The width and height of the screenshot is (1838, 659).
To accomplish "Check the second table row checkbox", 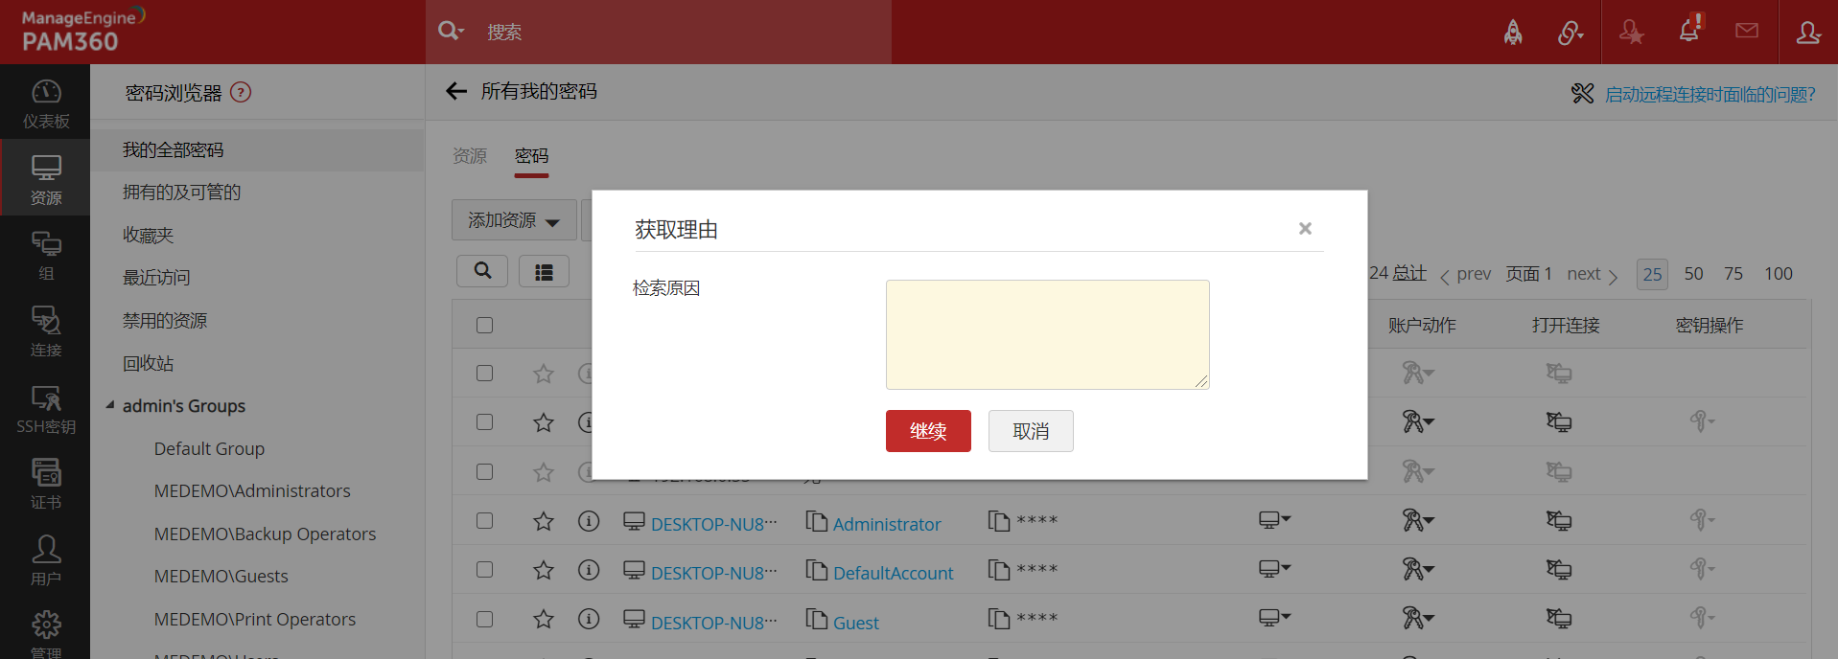I will 485,422.
